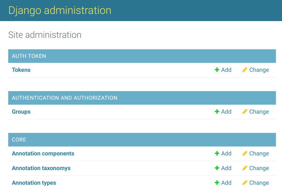Click the green plus icon for Groups

[217, 112]
